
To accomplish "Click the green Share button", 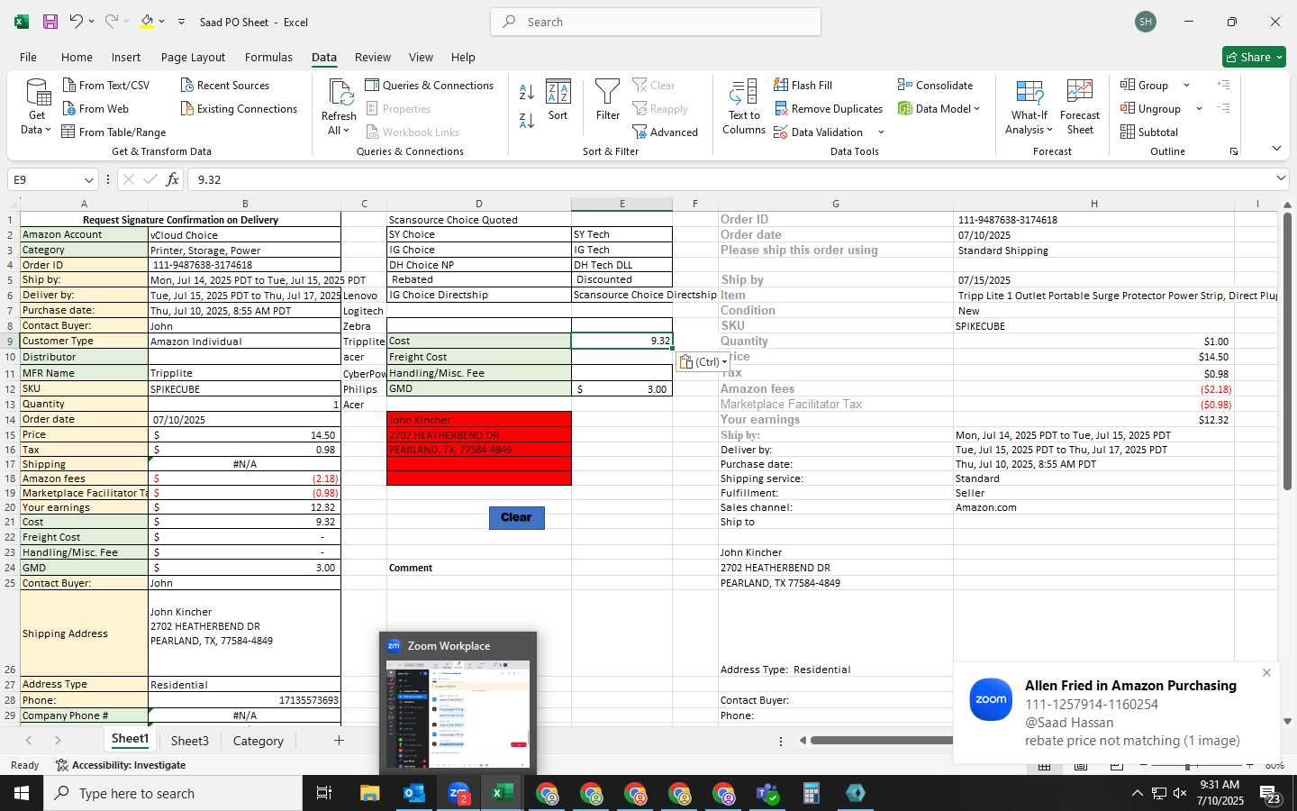I will (1254, 57).
